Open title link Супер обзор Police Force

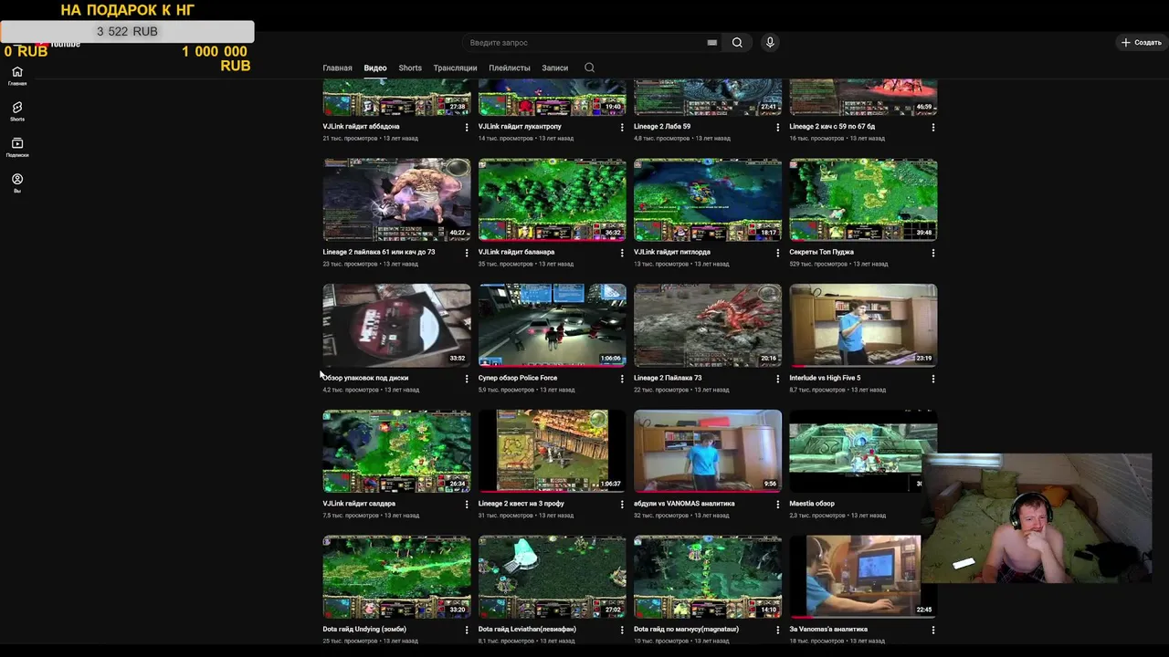click(518, 378)
